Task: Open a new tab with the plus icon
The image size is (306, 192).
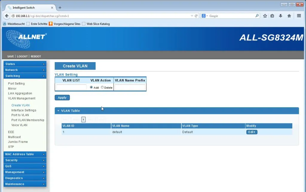Action: point(60,7)
